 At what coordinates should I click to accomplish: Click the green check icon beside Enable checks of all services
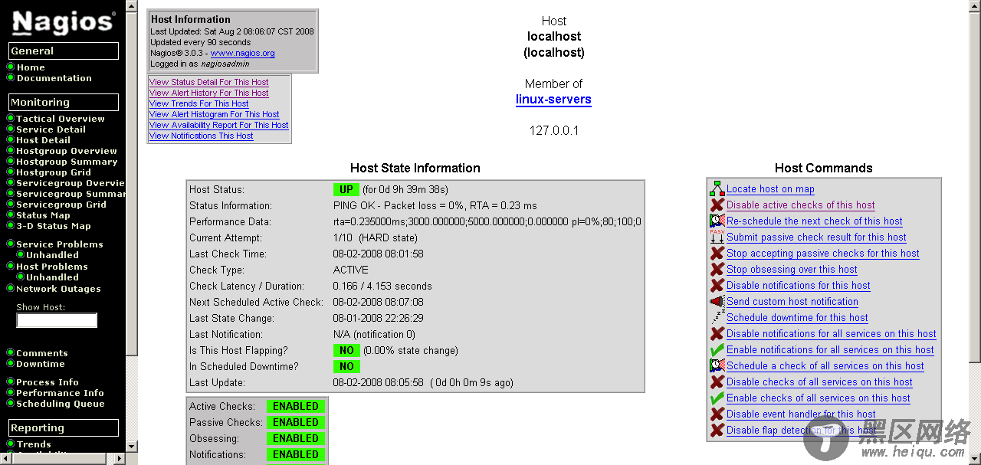[717, 398]
